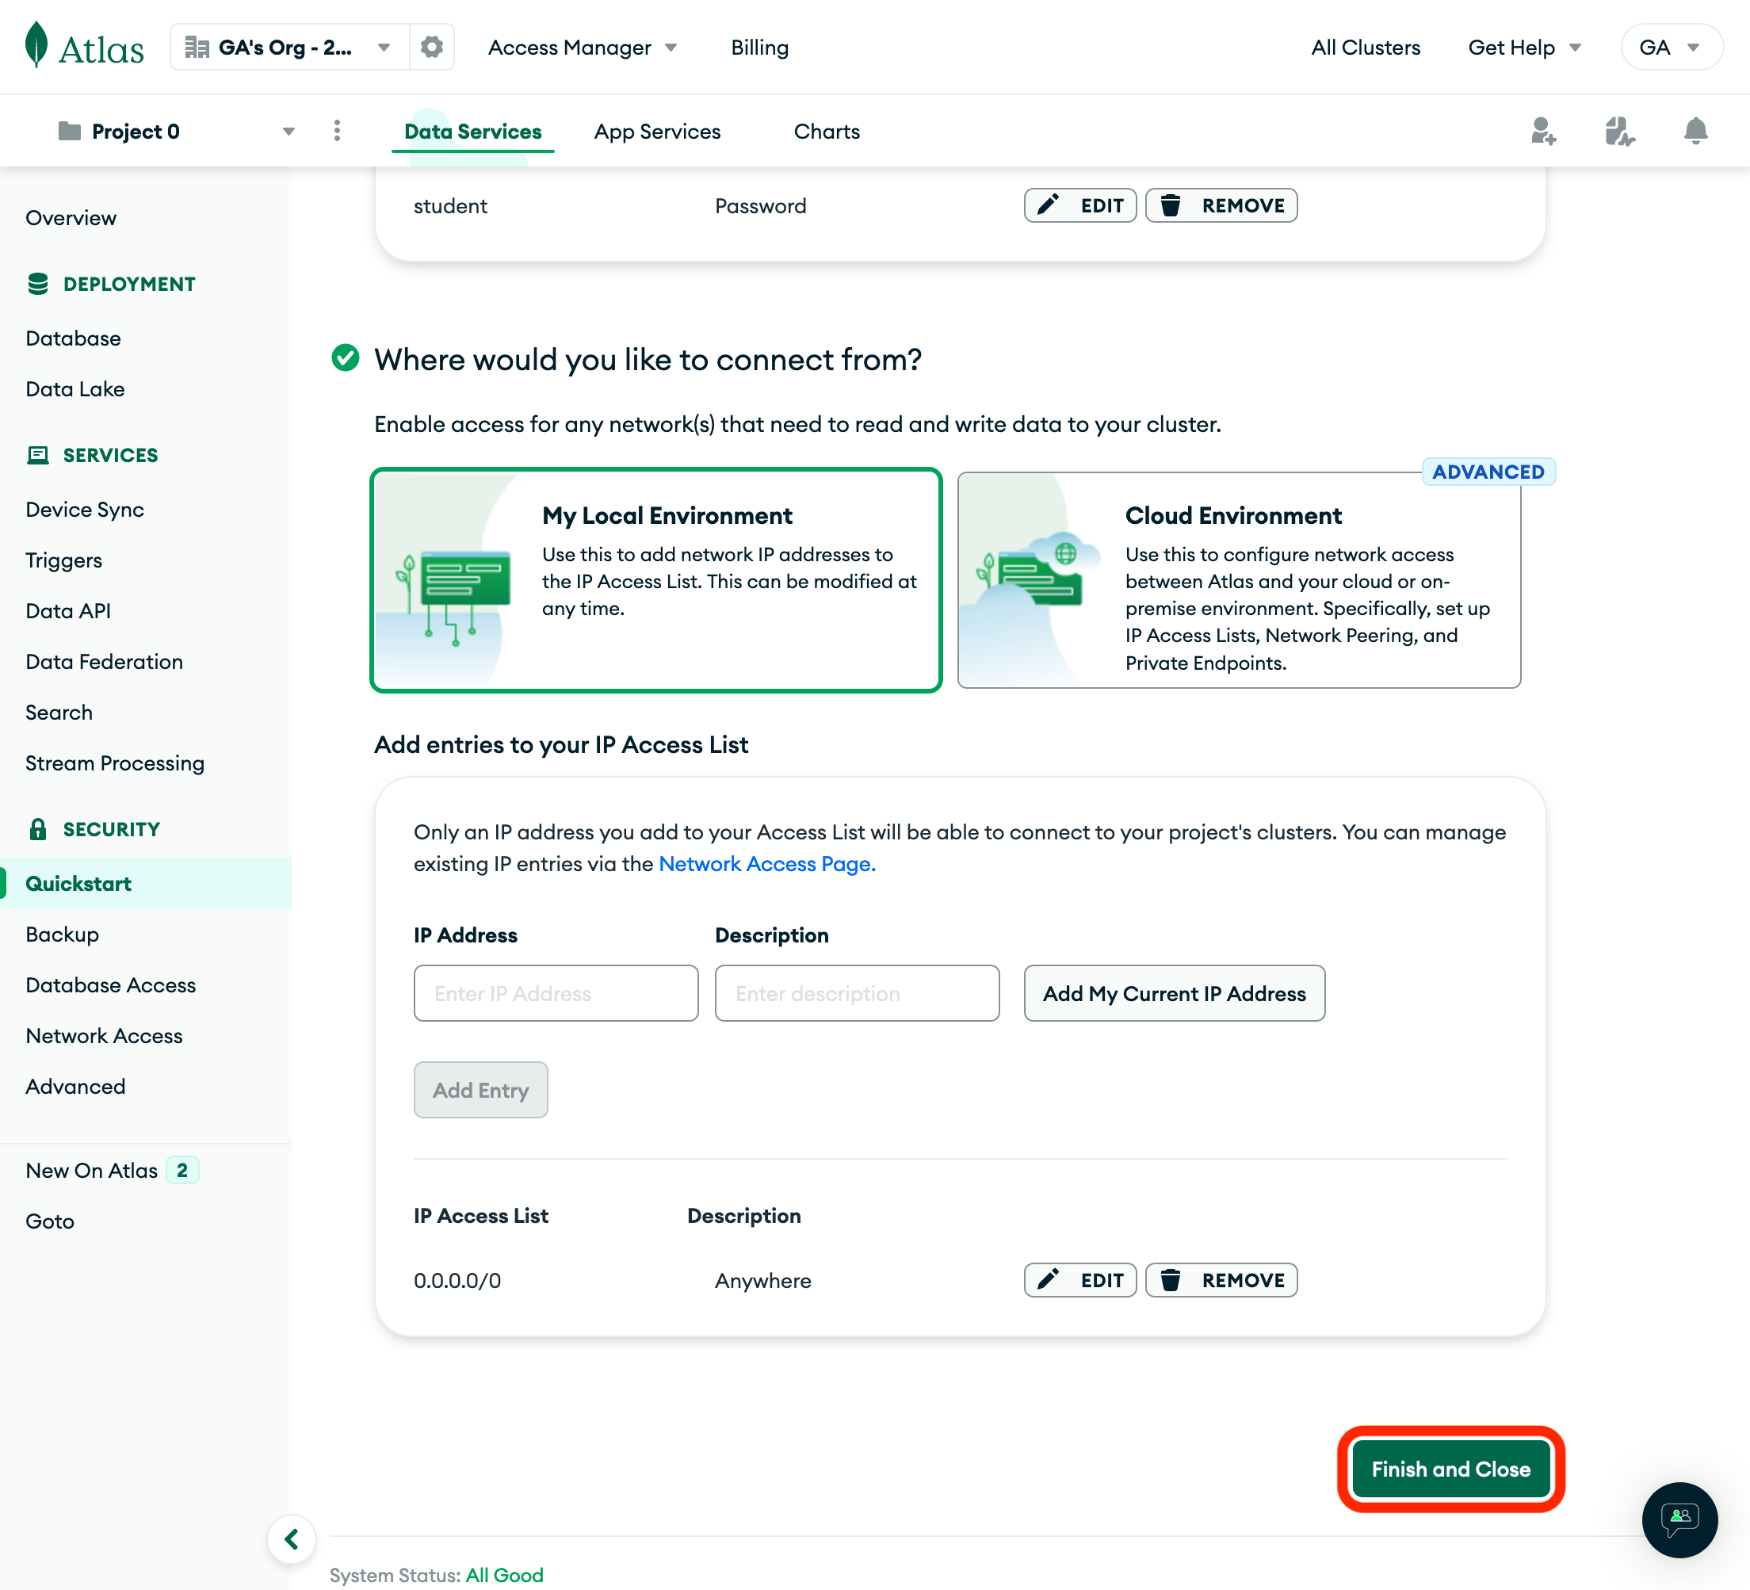
Task: Edit the student database user
Action: tap(1079, 206)
